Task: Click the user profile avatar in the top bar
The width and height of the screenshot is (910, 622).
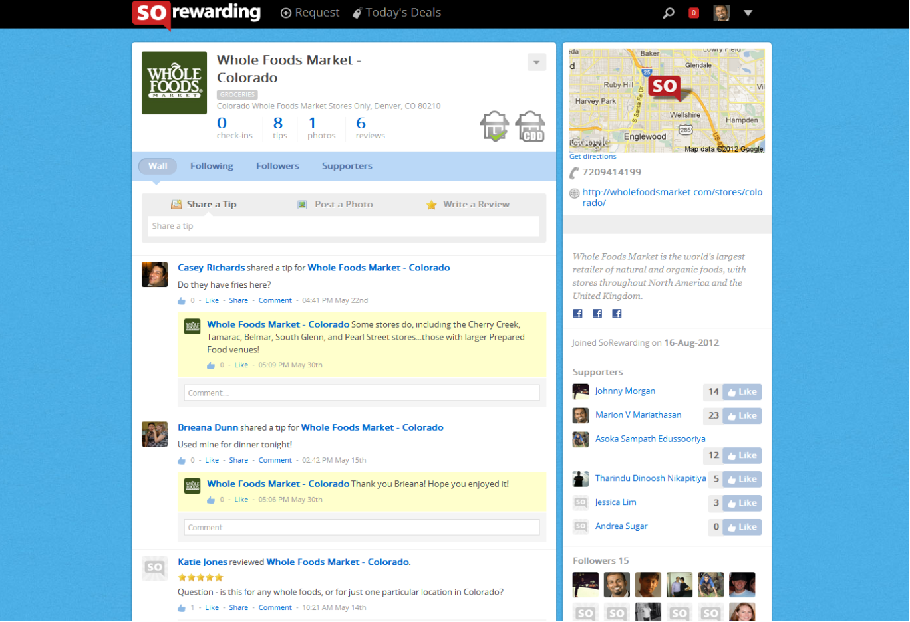Action: tap(722, 13)
